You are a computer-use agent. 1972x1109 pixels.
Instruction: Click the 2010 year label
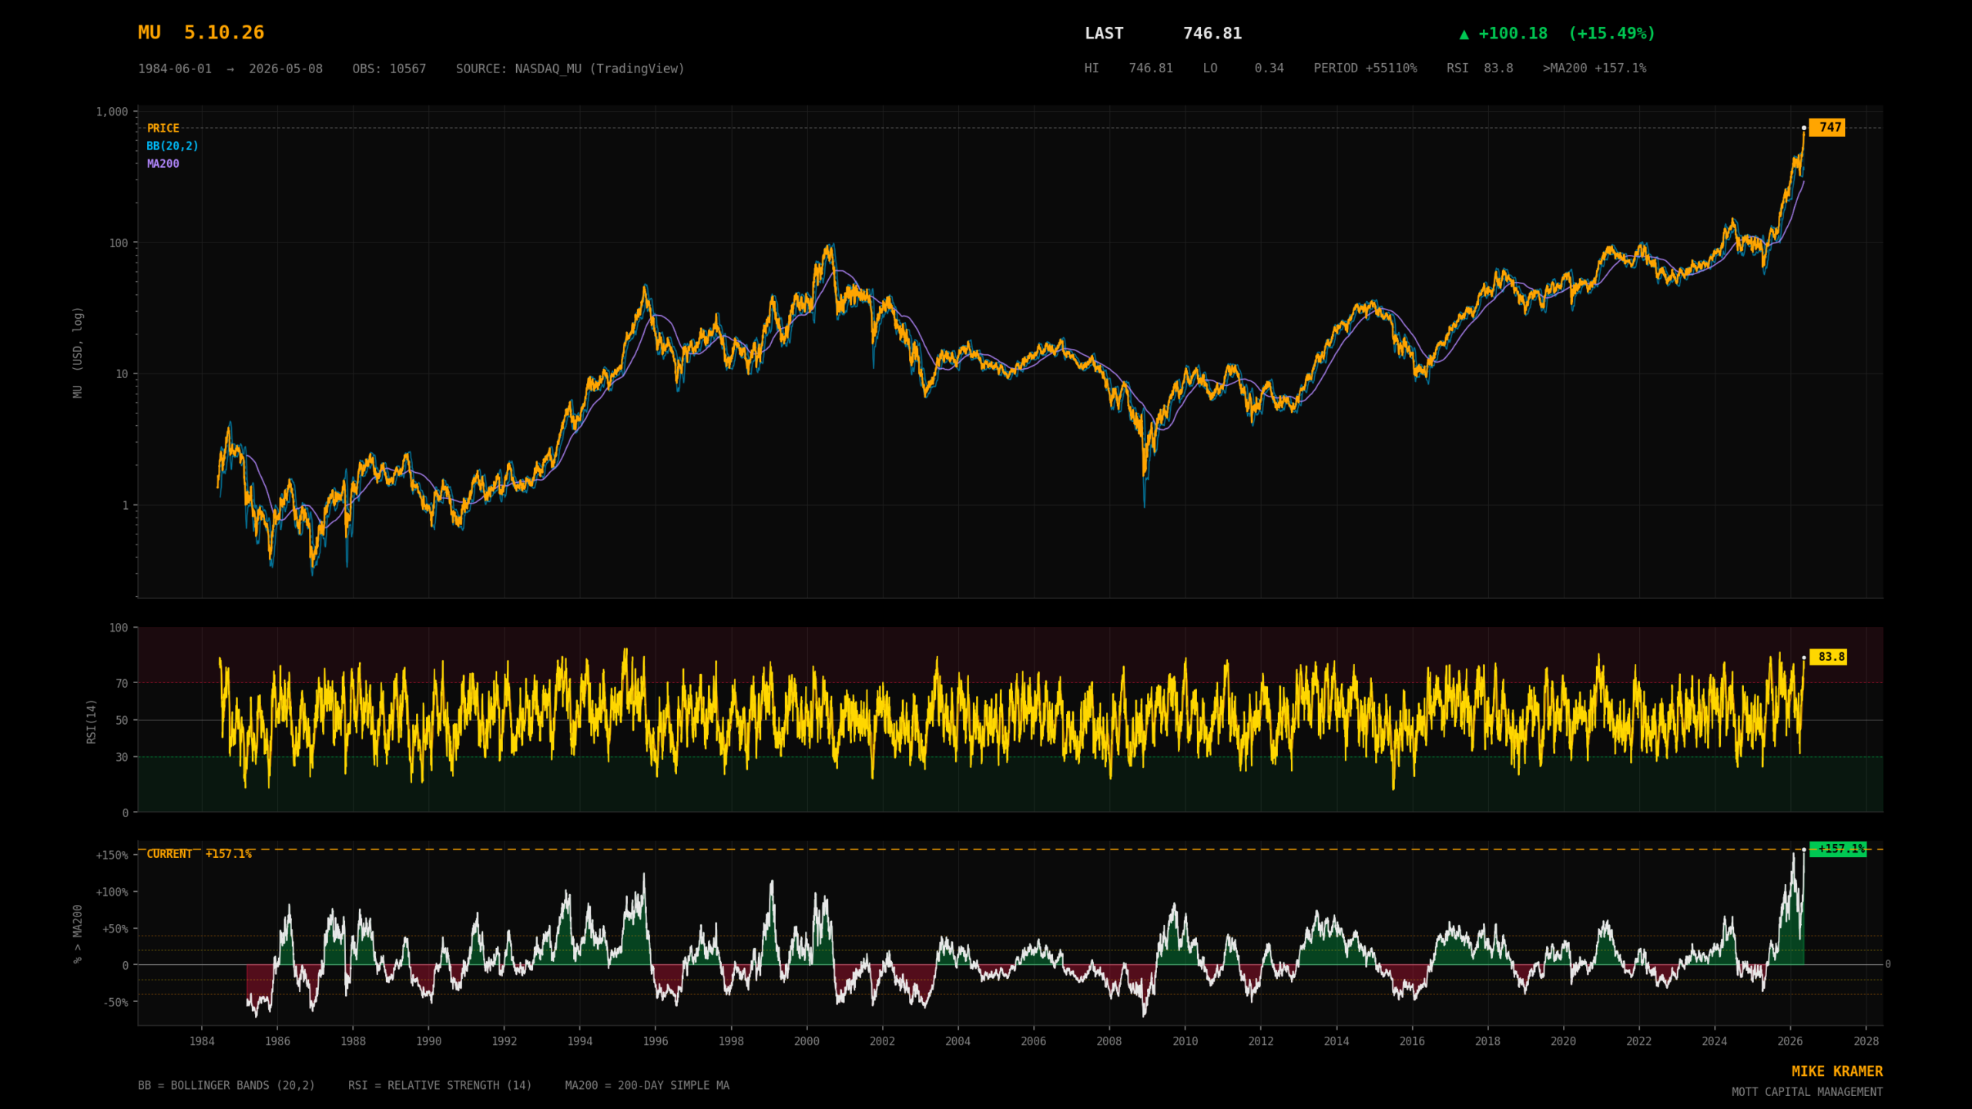tap(1185, 1041)
